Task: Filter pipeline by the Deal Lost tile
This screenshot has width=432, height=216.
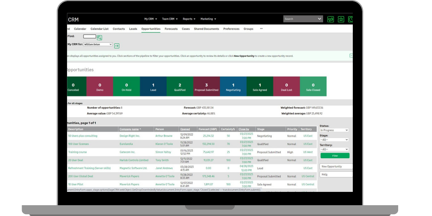Action: pos(286,86)
